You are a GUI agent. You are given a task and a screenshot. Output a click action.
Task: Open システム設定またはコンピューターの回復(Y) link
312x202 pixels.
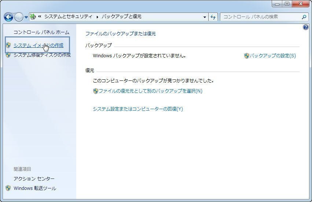[x=138, y=109]
